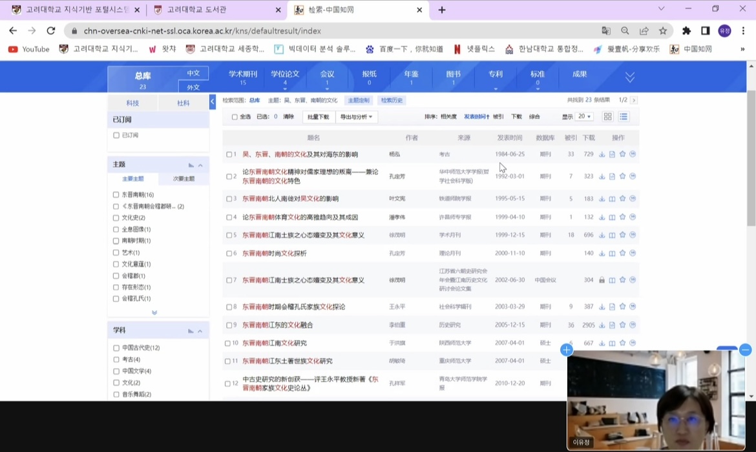Image resolution: width=756 pixels, height=452 pixels.
Task: Open the 显示 20 per-page dropdown
Action: (x=584, y=117)
